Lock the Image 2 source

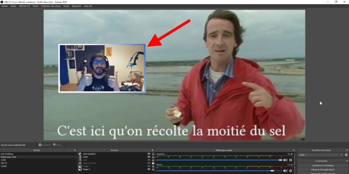coord(153,169)
